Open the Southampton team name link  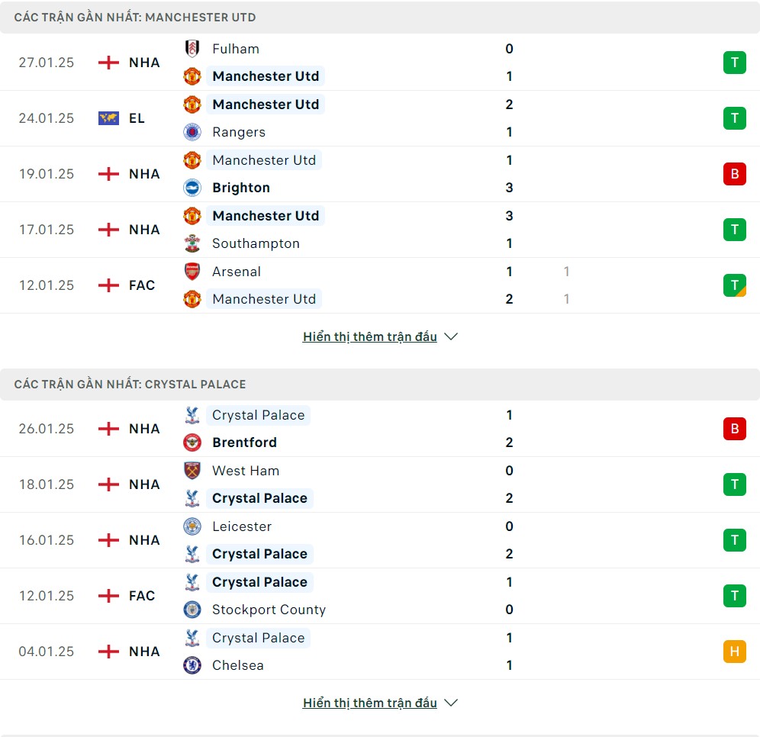256,243
